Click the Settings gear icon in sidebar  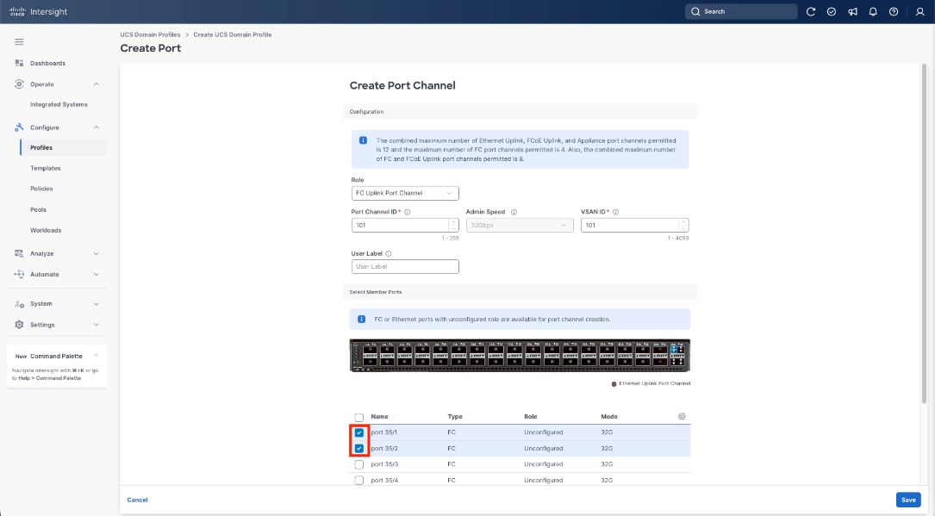tap(19, 325)
